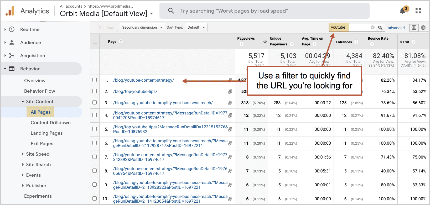Expand the Events group
This screenshot has width=430, height=205.
point(23,175)
